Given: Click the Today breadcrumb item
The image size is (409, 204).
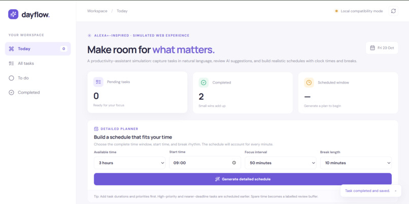Looking at the screenshot, I should pos(122,11).
